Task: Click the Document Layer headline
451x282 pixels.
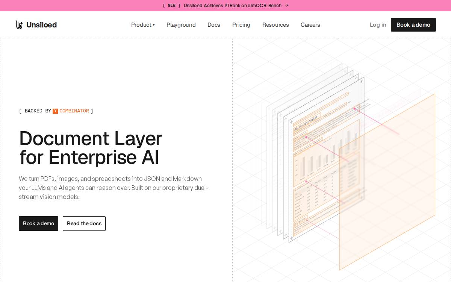Action: tap(91, 148)
